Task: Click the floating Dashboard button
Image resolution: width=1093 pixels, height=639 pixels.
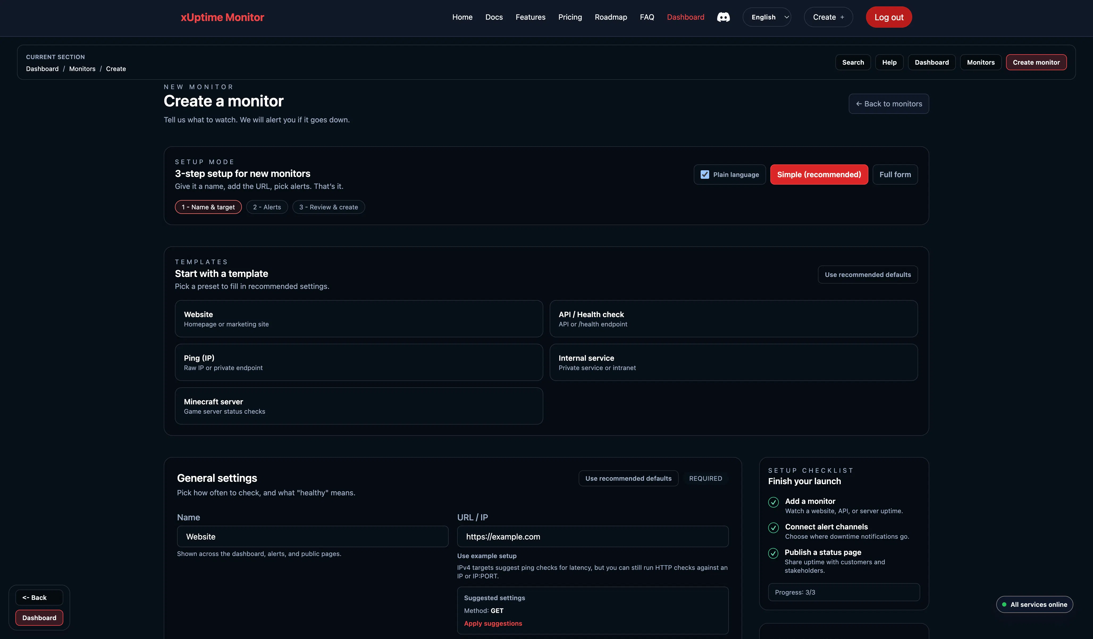Action: 39,618
